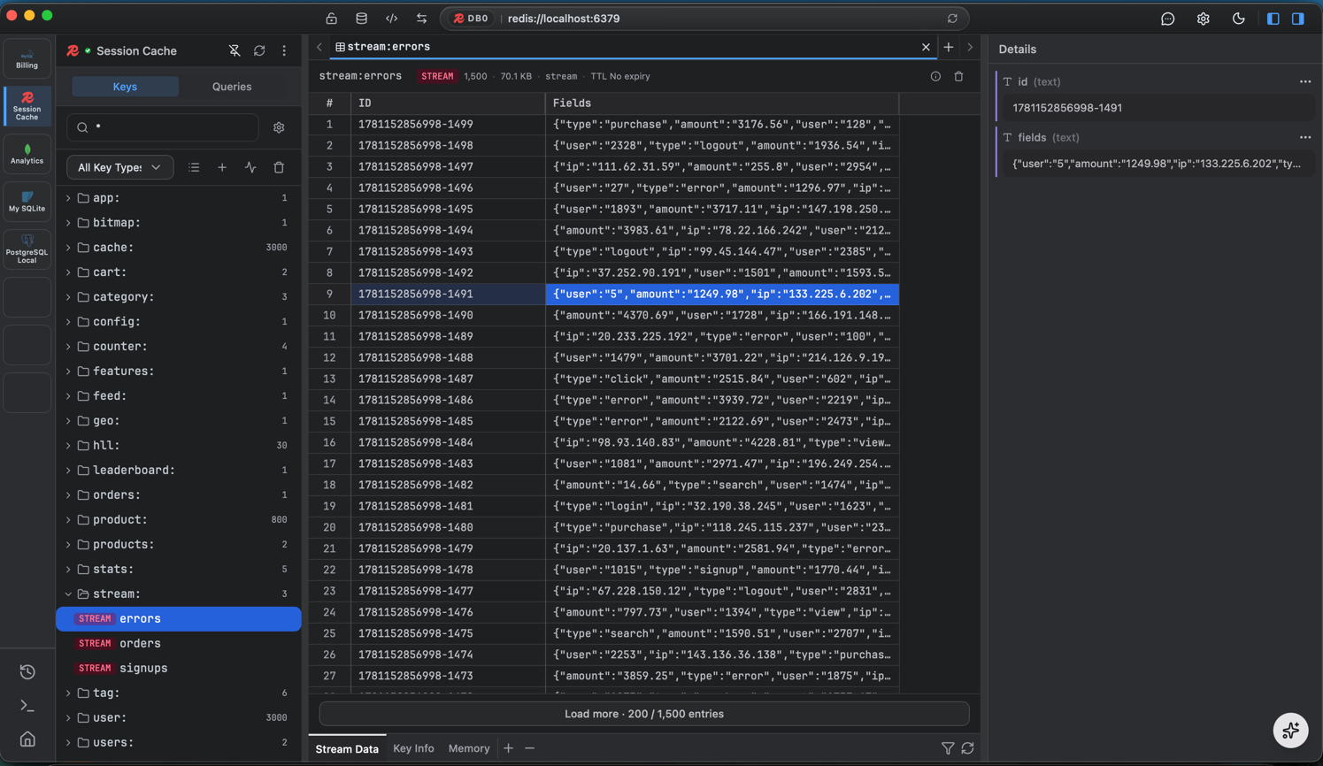Click Load more 200 / 1,500 entries

644,714
